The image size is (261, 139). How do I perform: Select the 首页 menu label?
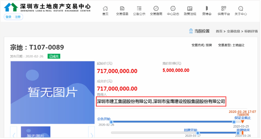click(105, 14)
